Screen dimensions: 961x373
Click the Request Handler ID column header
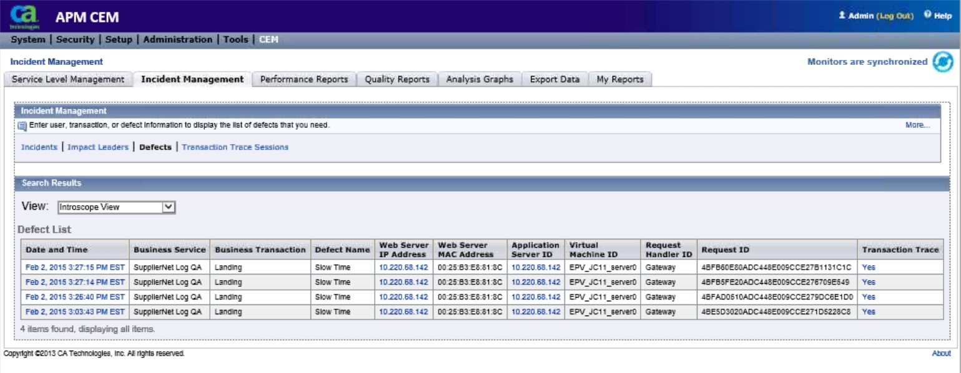669,249
